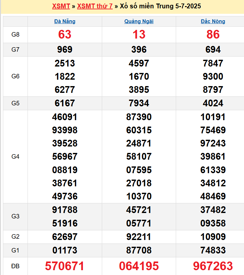
Task: Click Đắc Nông special prize 967263
Action: click(213, 266)
